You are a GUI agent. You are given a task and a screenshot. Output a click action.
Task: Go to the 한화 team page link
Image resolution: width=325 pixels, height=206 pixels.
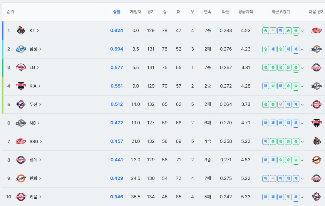35,178
